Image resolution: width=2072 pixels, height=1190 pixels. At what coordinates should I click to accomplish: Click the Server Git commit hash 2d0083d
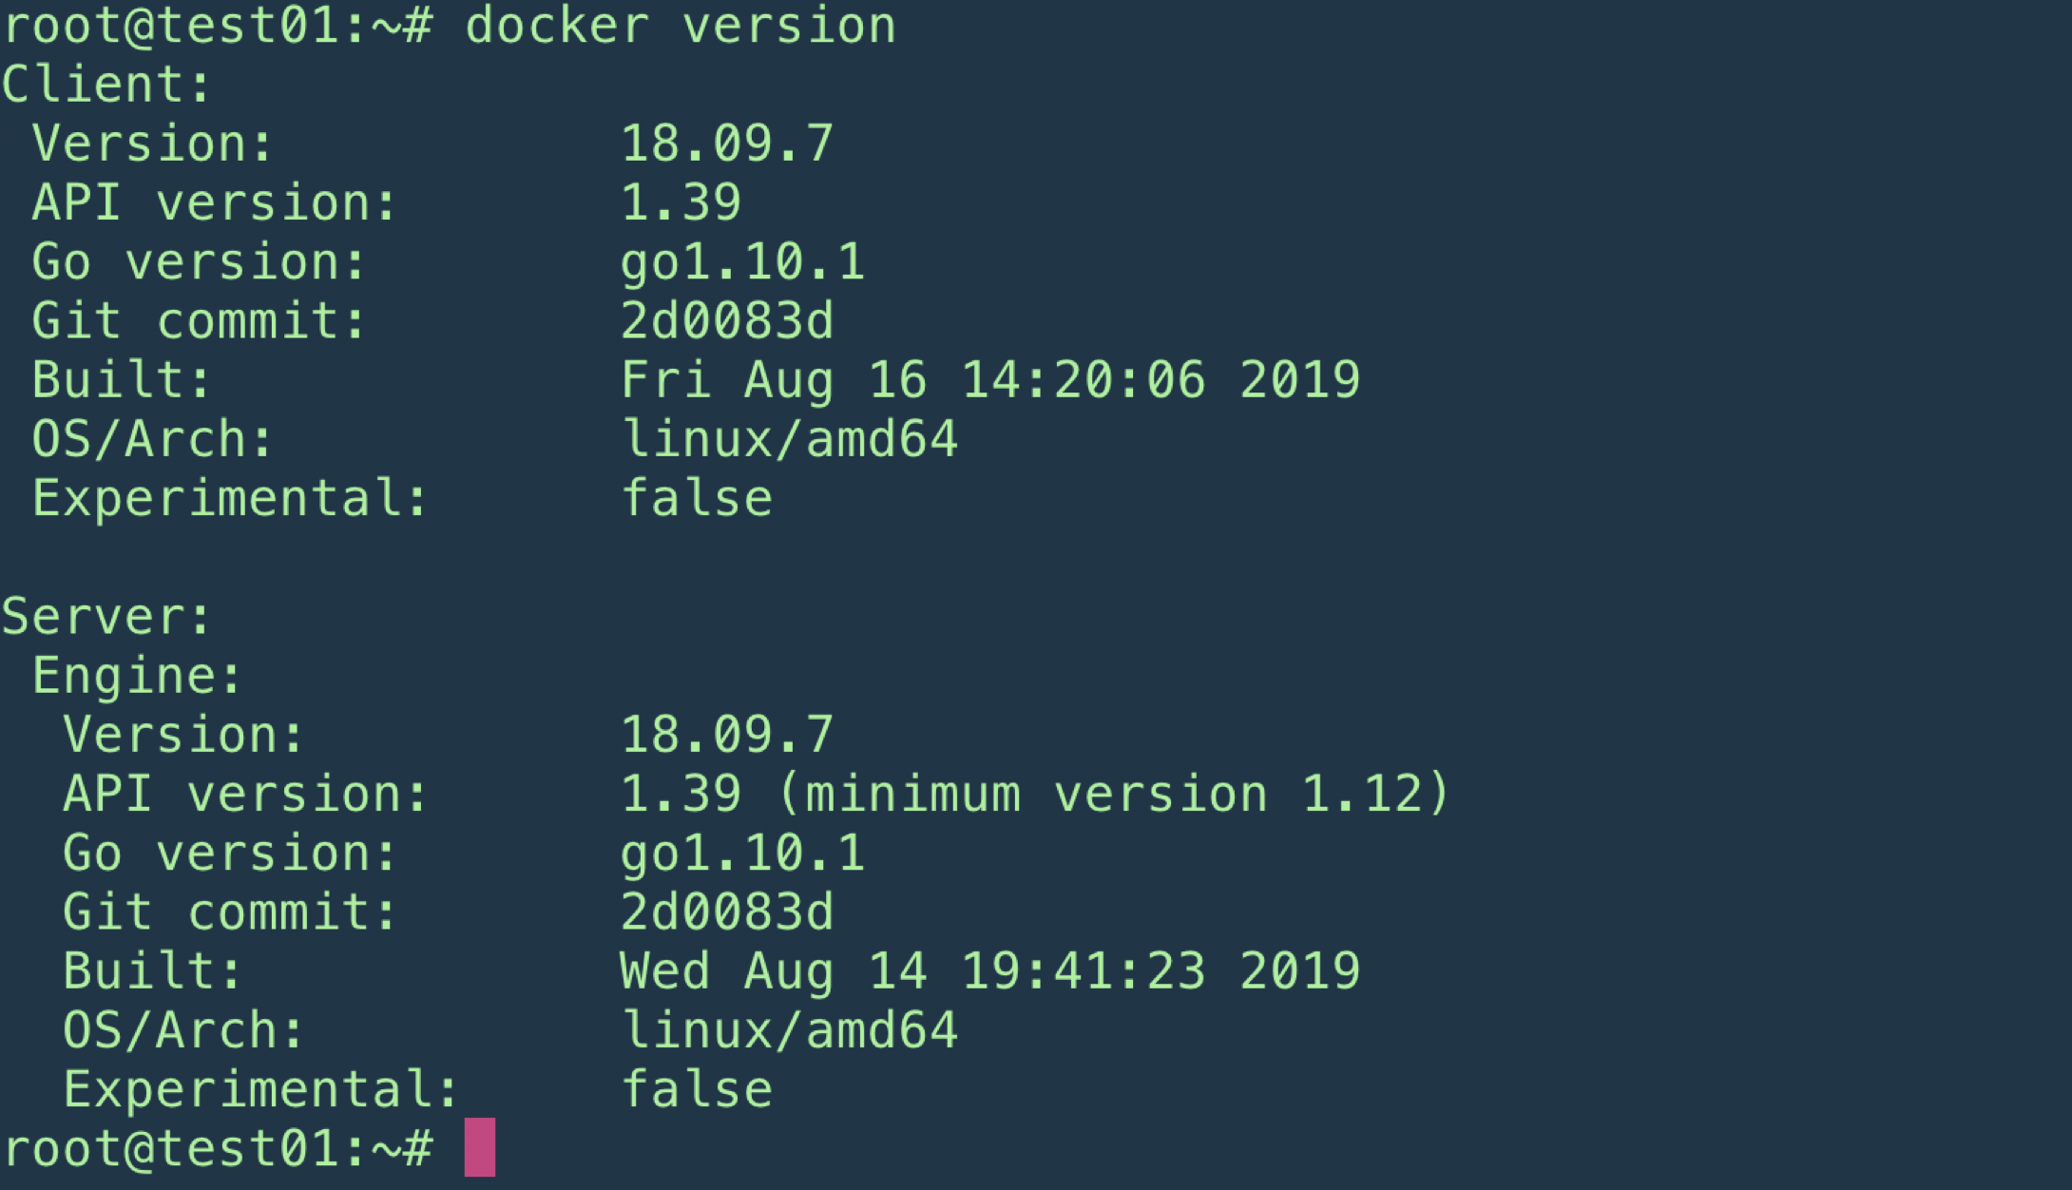click(727, 912)
